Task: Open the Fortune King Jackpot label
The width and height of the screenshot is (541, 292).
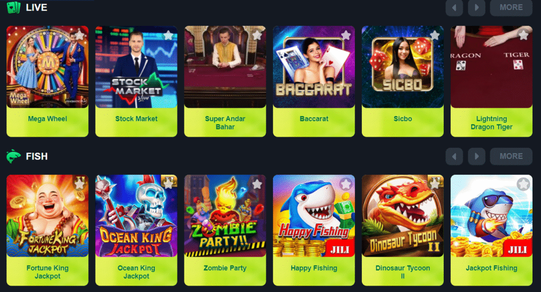Action: pyautogui.click(x=48, y=272)
